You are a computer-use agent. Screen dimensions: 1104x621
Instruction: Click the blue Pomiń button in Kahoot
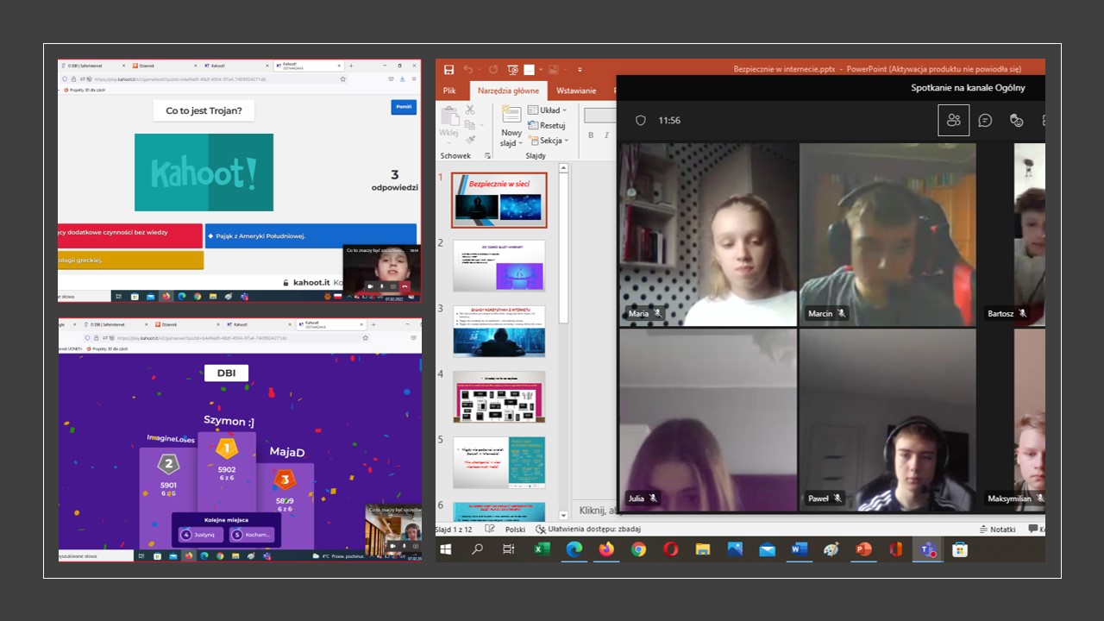403,107
